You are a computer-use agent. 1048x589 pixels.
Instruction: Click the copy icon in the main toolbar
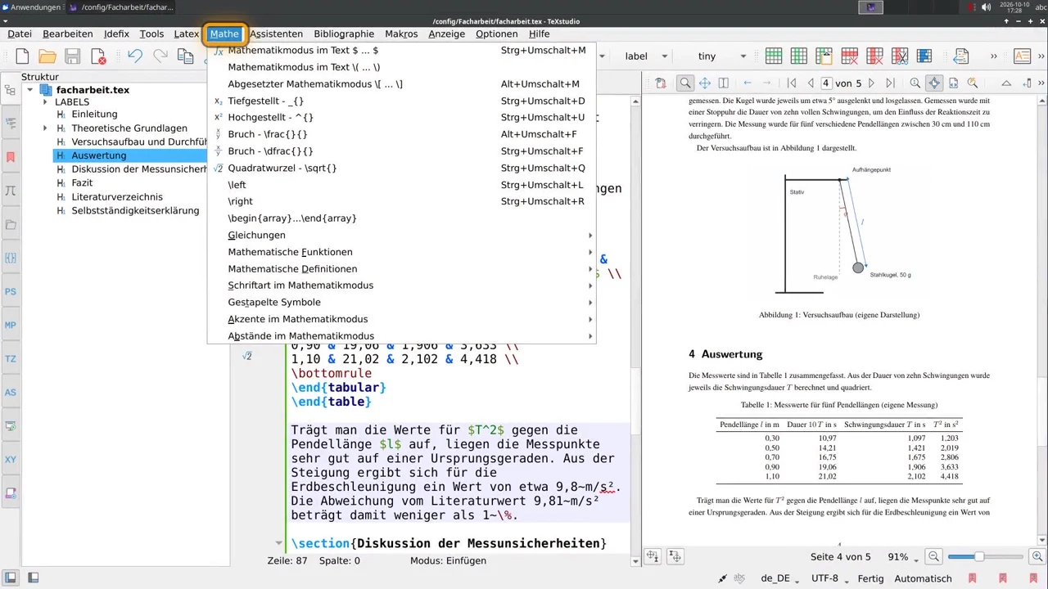pos(186,56)
